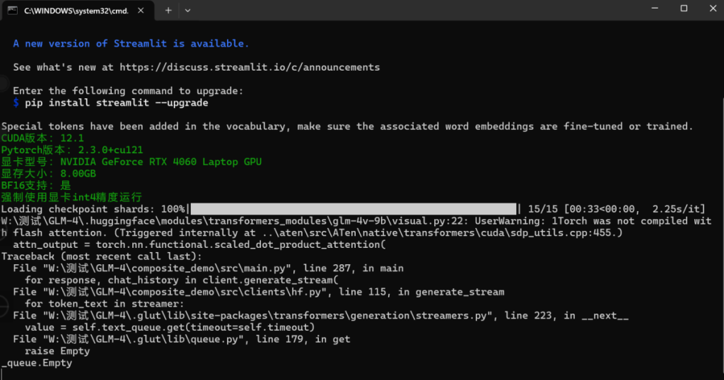Expand the new tab profile dropdown

pyautogui.click(x=187, y=11)
